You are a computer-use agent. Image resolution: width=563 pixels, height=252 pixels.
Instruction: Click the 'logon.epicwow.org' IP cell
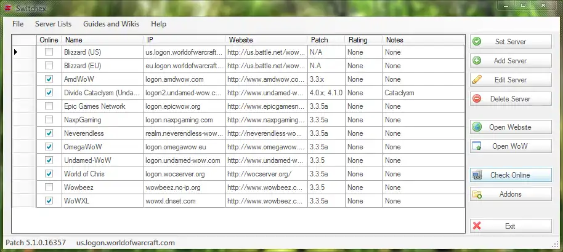pyautogui.click(x=185, y=106)
